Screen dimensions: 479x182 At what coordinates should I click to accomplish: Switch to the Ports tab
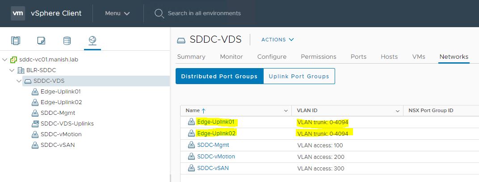tap(358, 57)
